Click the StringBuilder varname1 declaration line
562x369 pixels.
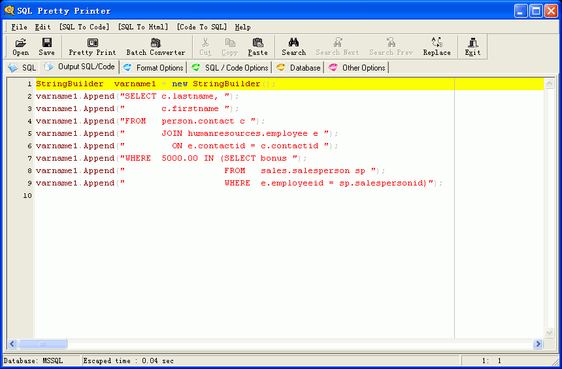tap(289, 84)
